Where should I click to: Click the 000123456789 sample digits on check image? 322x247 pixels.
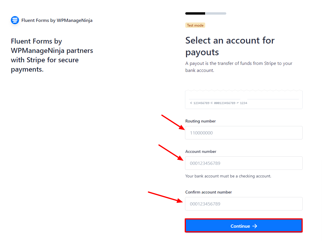(x=225, y=103)
